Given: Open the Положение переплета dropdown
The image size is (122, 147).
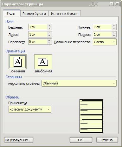Looking at the screenshot, I should click(105, 42).
